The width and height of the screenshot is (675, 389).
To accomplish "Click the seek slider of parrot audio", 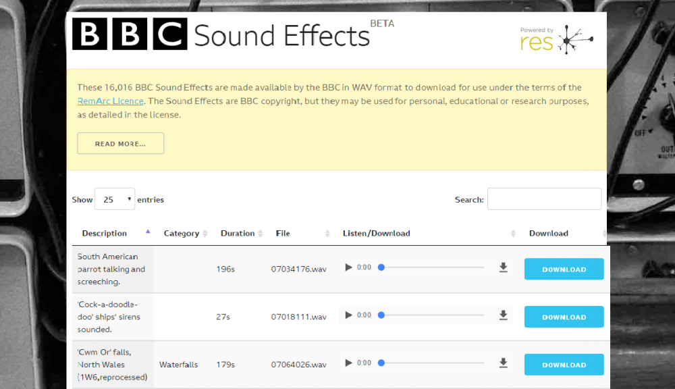I will point(432,267).
